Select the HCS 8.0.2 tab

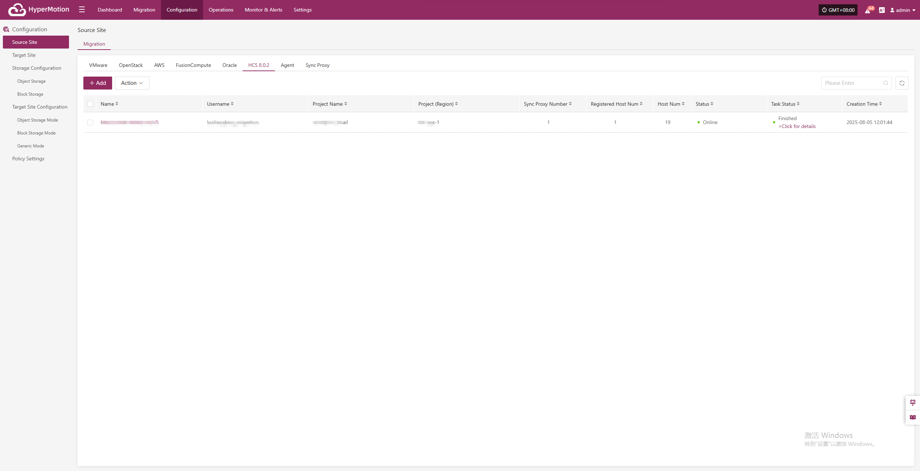click(x=259, y=65)
